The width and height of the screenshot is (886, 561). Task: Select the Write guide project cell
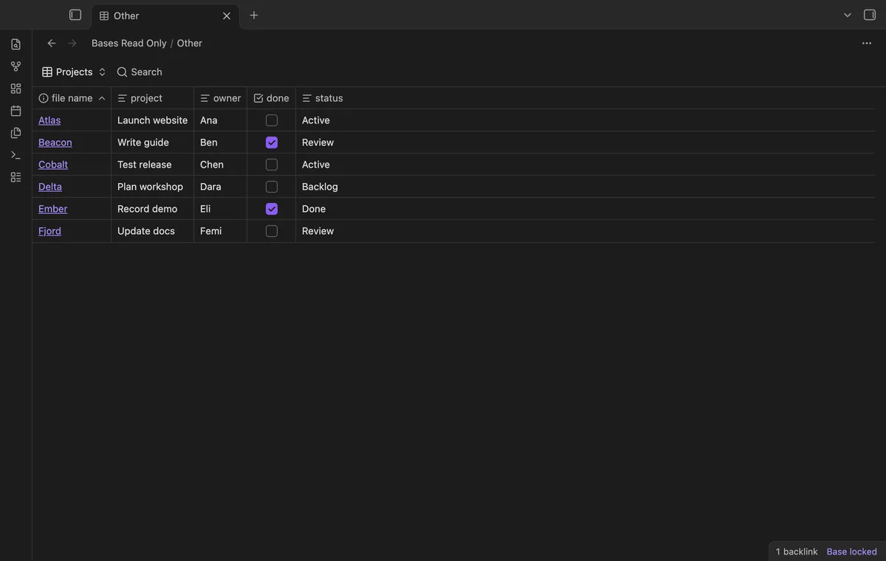153,142
